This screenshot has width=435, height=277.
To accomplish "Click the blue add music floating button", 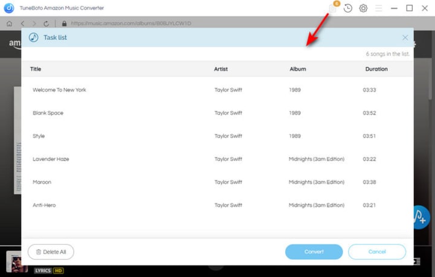I will (421, 217).
